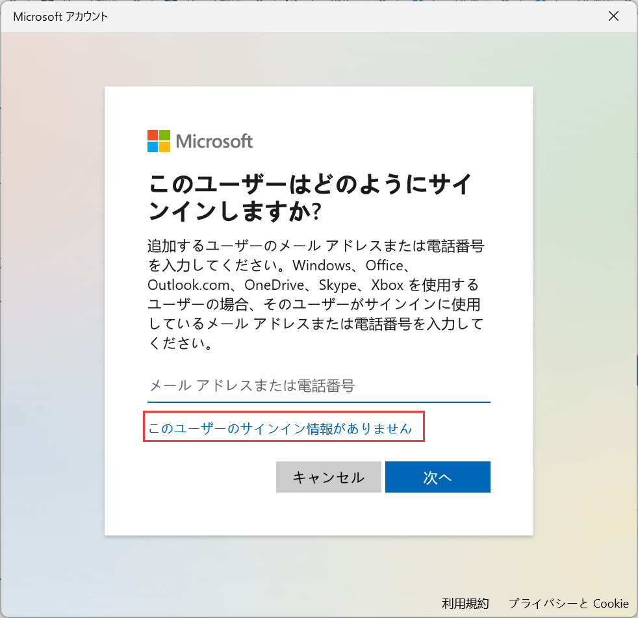The width and height of the screenshot is (638, 618).
Task: Select the red Microsoft logo square
Action: [x=151, y=134]
